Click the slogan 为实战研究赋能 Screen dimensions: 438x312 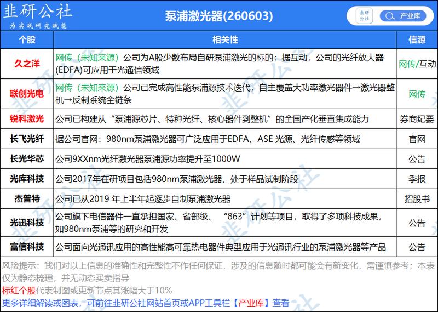[38, 26]
